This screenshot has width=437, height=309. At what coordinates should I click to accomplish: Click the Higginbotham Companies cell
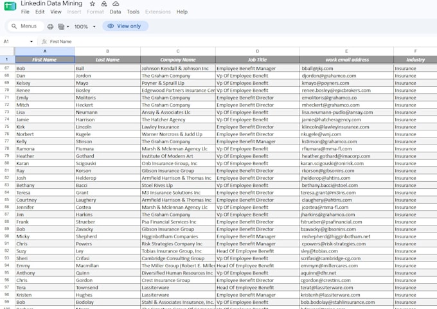click(x=178, y=236)
